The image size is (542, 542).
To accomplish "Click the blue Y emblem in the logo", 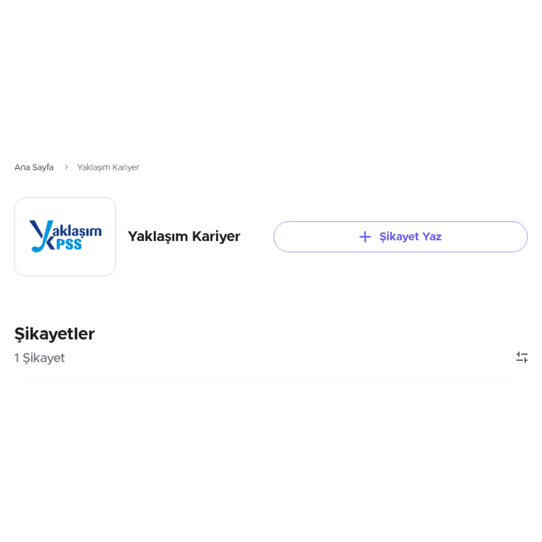I will [42, 236].
